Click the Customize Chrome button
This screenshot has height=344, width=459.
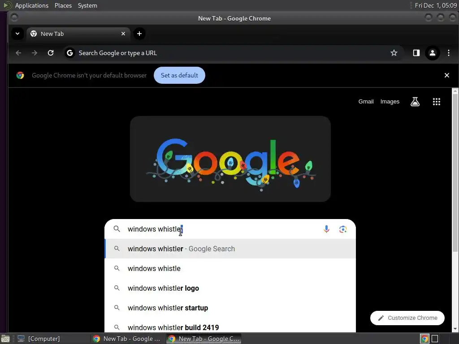coord(407,318)
